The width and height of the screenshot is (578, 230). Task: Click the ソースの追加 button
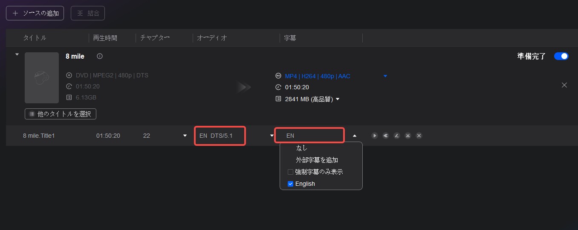35,13
